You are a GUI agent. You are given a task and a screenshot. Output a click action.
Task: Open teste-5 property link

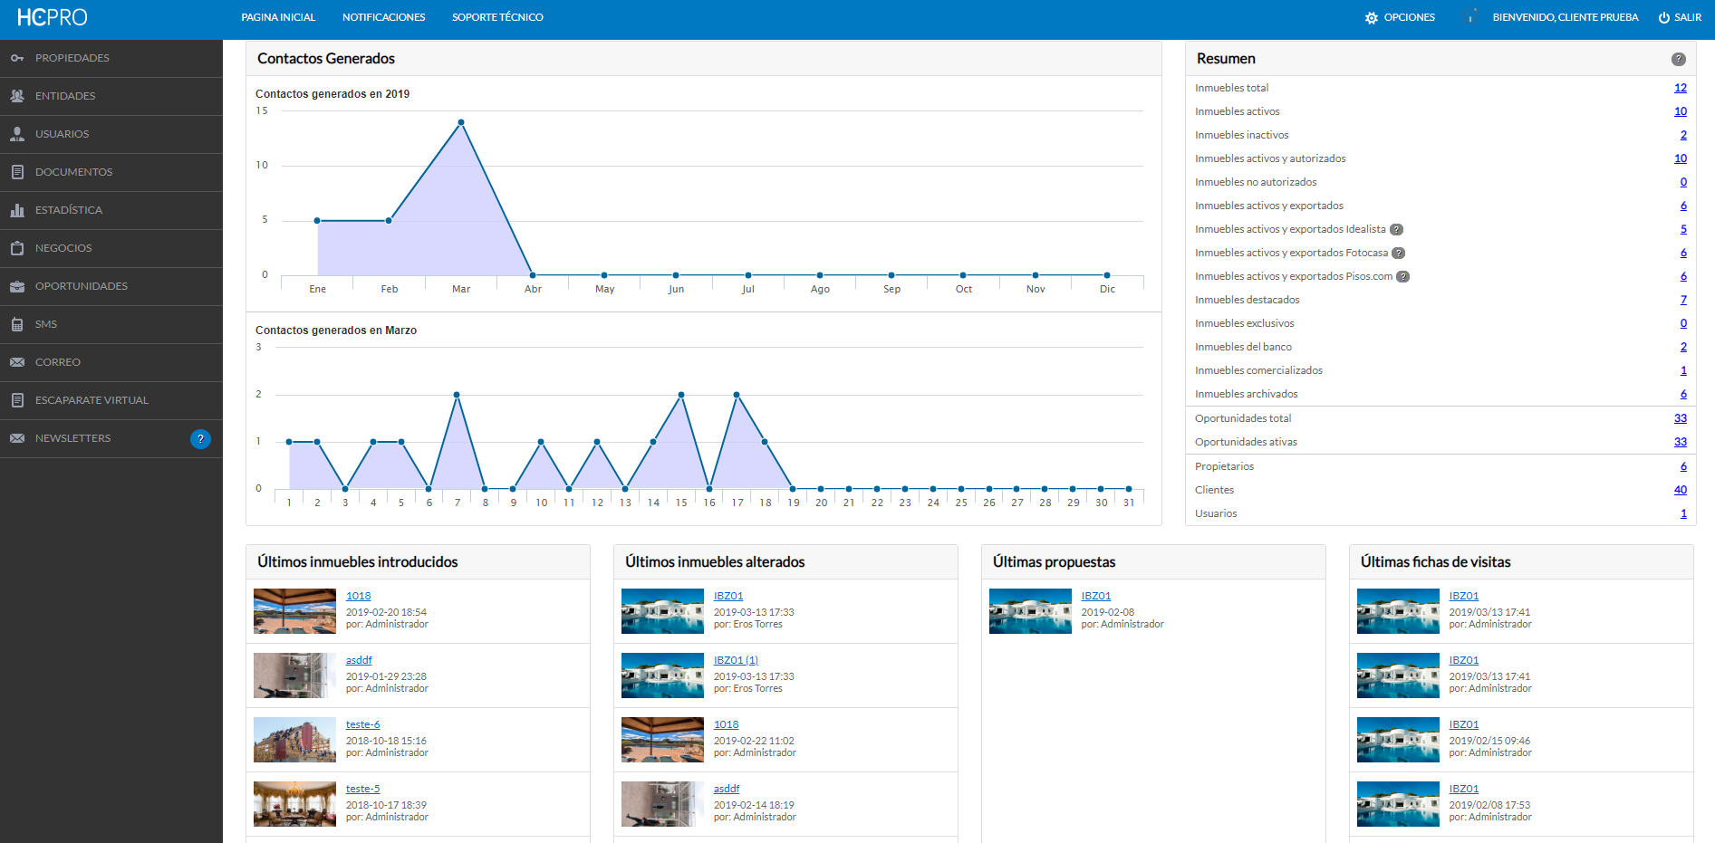[x=363, y=789]
